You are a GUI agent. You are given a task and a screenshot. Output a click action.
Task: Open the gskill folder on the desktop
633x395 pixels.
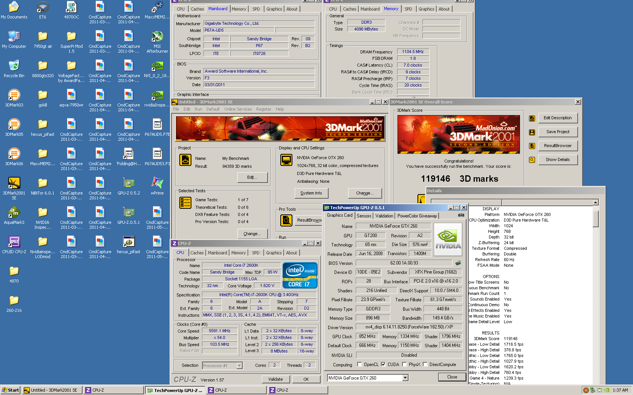43,98
